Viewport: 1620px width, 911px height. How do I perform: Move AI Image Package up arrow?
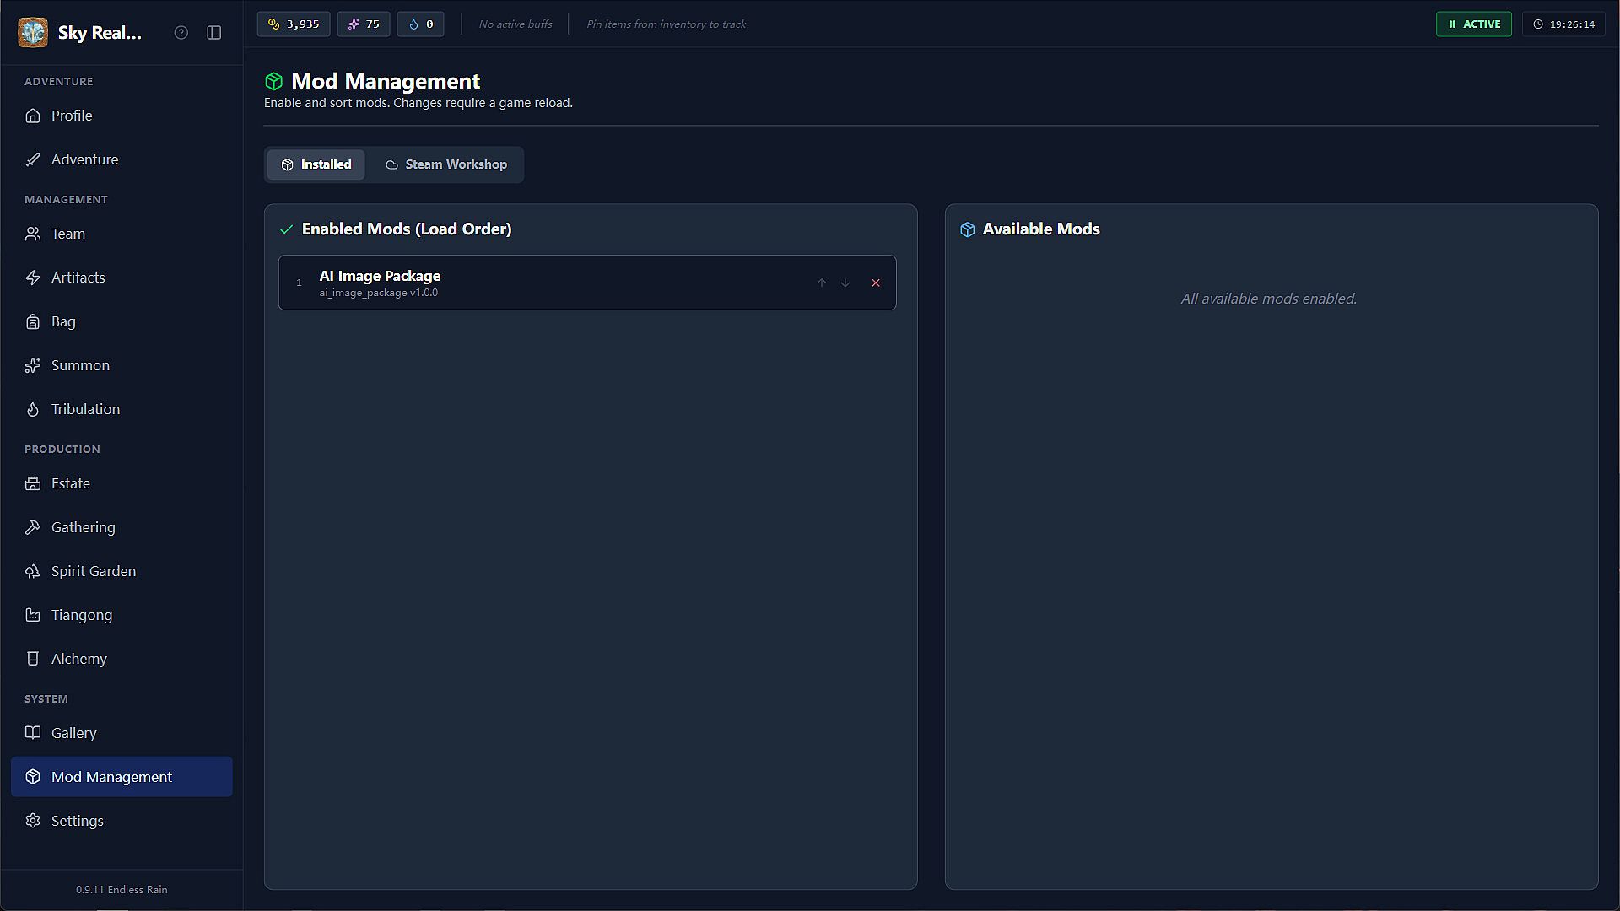[821, 283]
